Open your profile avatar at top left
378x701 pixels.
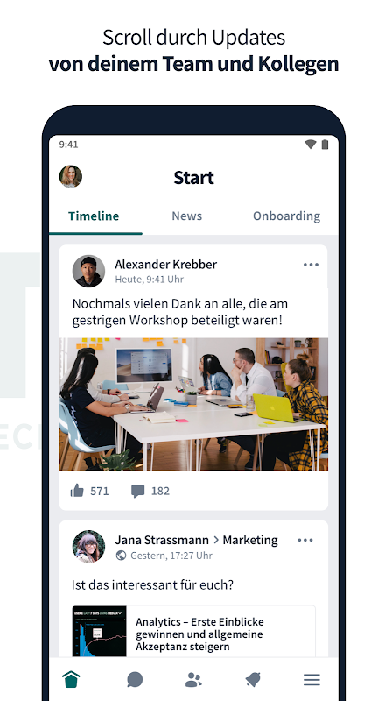pos(71,176)
